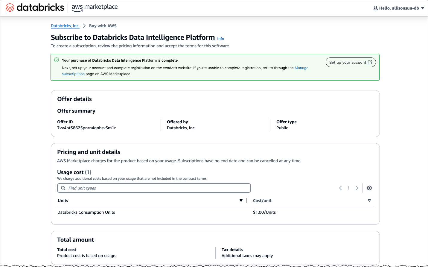Open the Info link beside title
This screenshot has height=267, width=428.
click(221, 39)
